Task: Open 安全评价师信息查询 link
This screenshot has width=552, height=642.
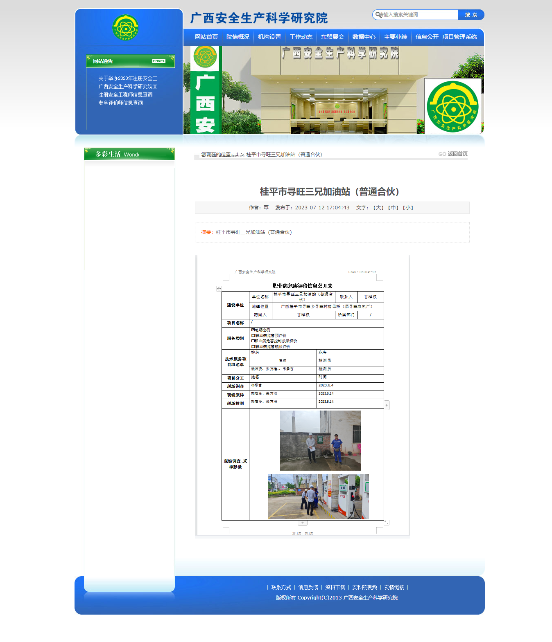Action: (120, 103)
